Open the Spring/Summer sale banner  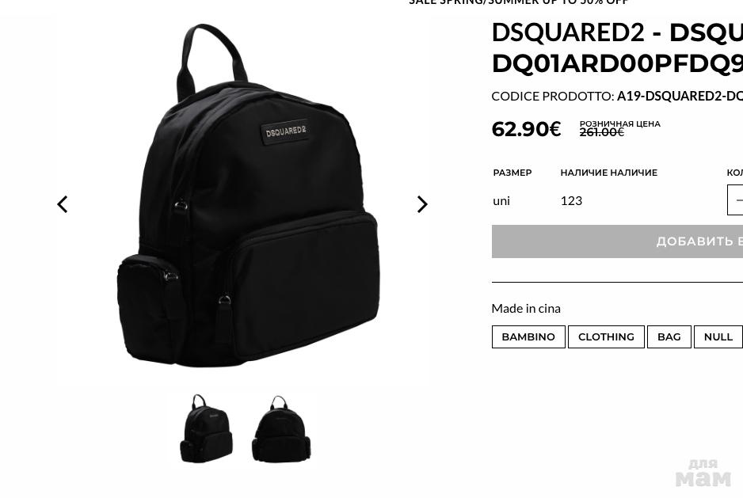[x=519, y=2]
